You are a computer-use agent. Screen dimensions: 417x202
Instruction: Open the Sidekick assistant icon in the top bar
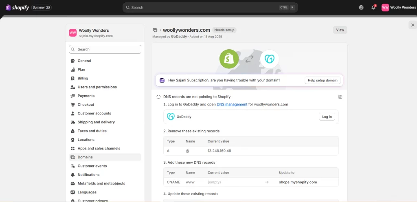point(361,7)
